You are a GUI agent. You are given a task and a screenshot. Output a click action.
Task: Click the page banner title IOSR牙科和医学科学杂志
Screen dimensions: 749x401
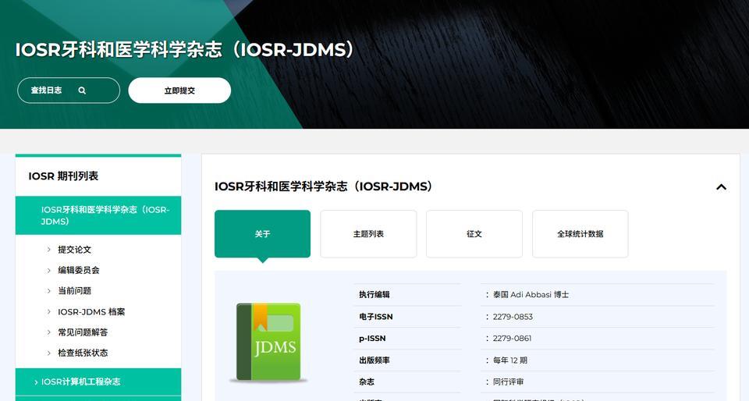tap(185, 50)
